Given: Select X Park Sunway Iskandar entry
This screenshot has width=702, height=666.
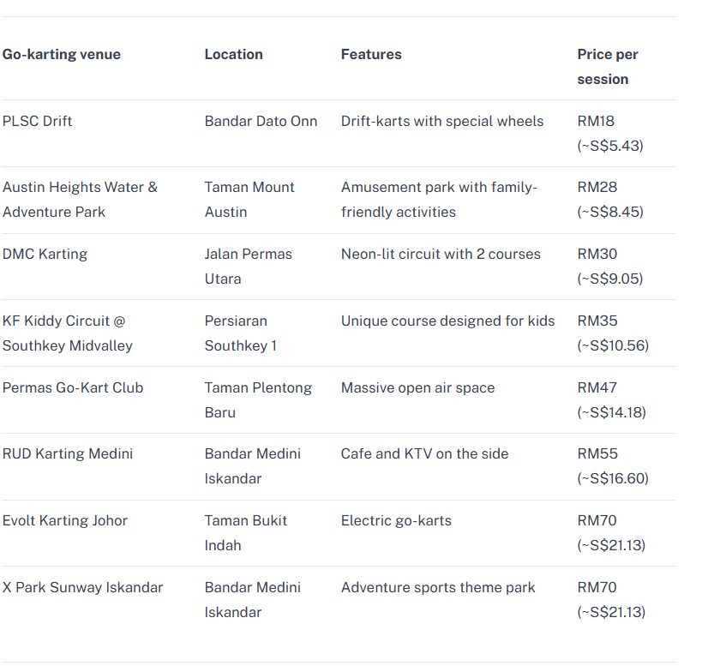Looking at the screenshot, I should [x=82, y=587].
